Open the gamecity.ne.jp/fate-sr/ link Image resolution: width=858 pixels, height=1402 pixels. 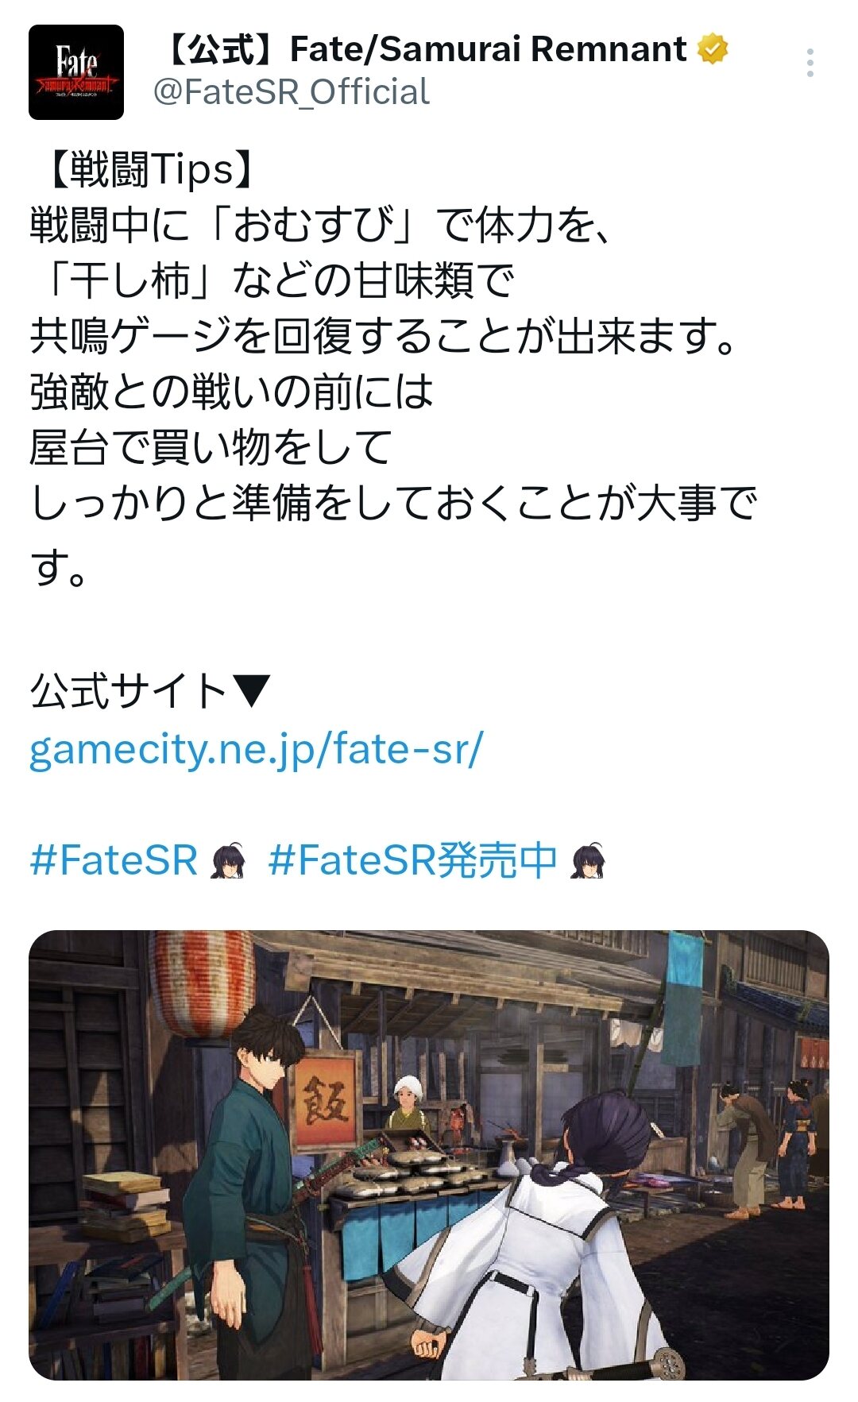coord(257,749)
